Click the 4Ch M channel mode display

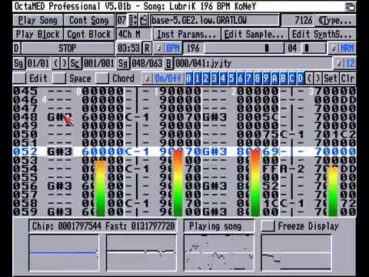(x=134, y=34)
